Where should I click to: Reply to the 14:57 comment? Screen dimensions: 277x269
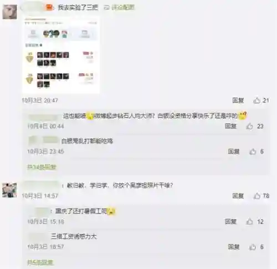(x=238, y=196)
